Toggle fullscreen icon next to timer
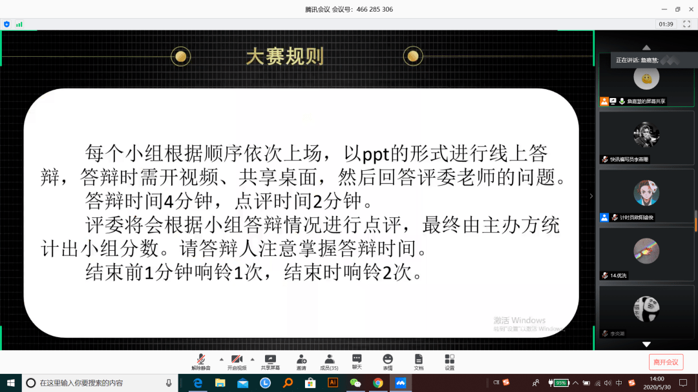Viewport: 698px width, 392px height. click(x=687, y=24)
